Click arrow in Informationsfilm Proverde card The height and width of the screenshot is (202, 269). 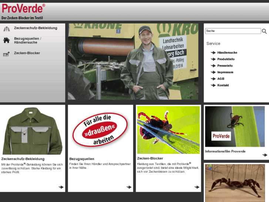(265, 155)
